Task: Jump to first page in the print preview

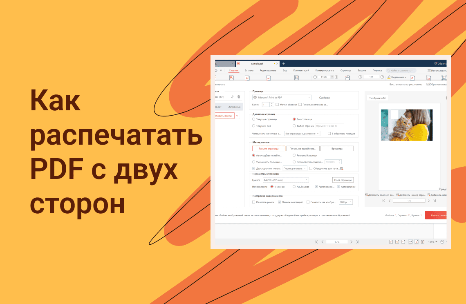Action: [x=383, y=201]
